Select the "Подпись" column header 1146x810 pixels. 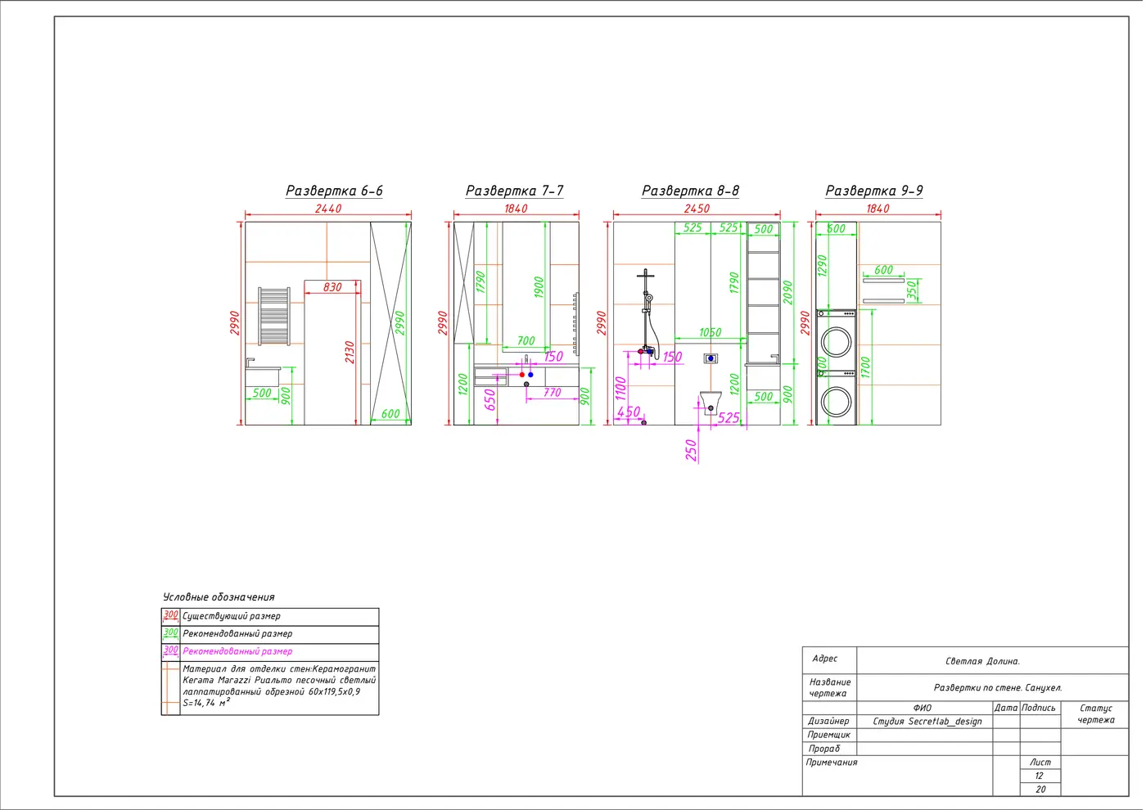pyautogui.click(x=1040, y=708)
